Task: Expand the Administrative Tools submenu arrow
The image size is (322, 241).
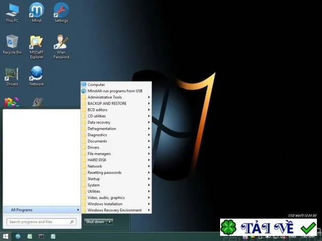Action: coord(149,97)
